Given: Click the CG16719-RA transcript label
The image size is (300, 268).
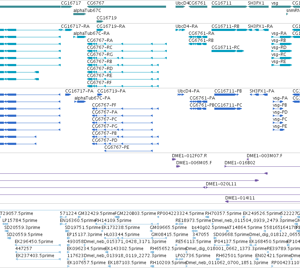Looking at the screenshot, I should [111, 26].
